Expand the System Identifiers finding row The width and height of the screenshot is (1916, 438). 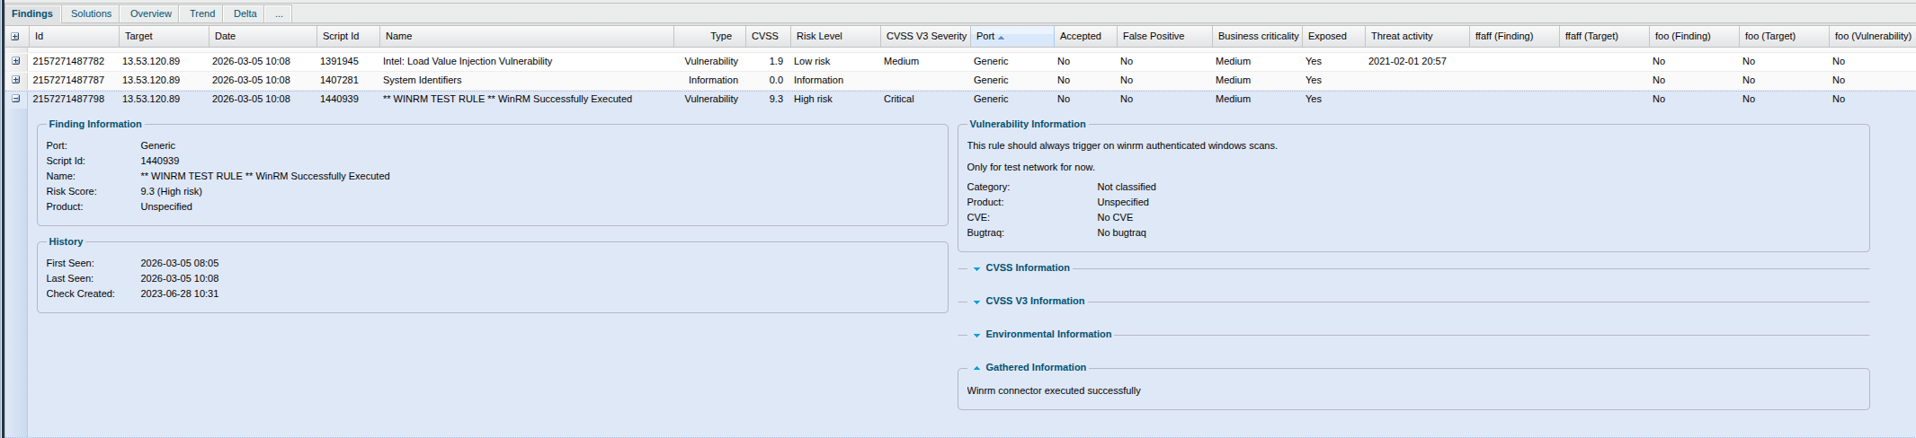[x=15, y=80]
